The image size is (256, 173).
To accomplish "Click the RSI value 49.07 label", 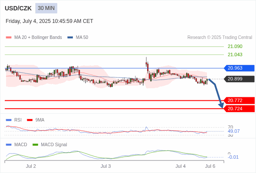I will coord(233,131).
